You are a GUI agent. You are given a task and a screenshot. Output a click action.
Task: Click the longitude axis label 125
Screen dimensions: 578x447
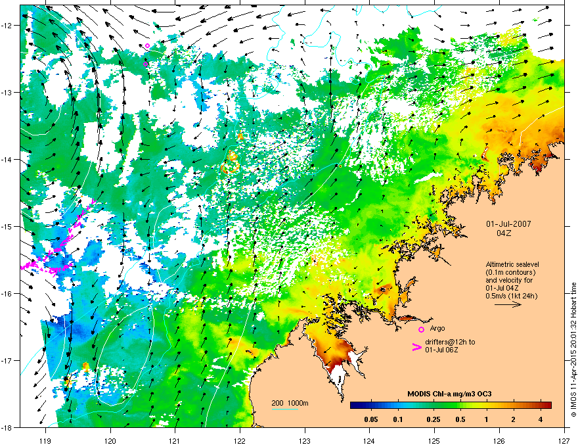coord(434,440)
